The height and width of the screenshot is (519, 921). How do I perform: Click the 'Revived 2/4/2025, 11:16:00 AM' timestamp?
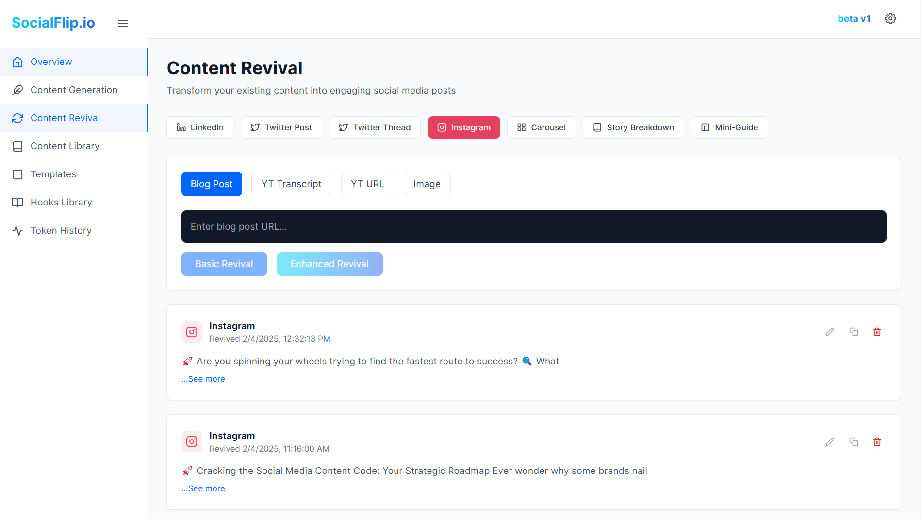(x=269, y=449)
